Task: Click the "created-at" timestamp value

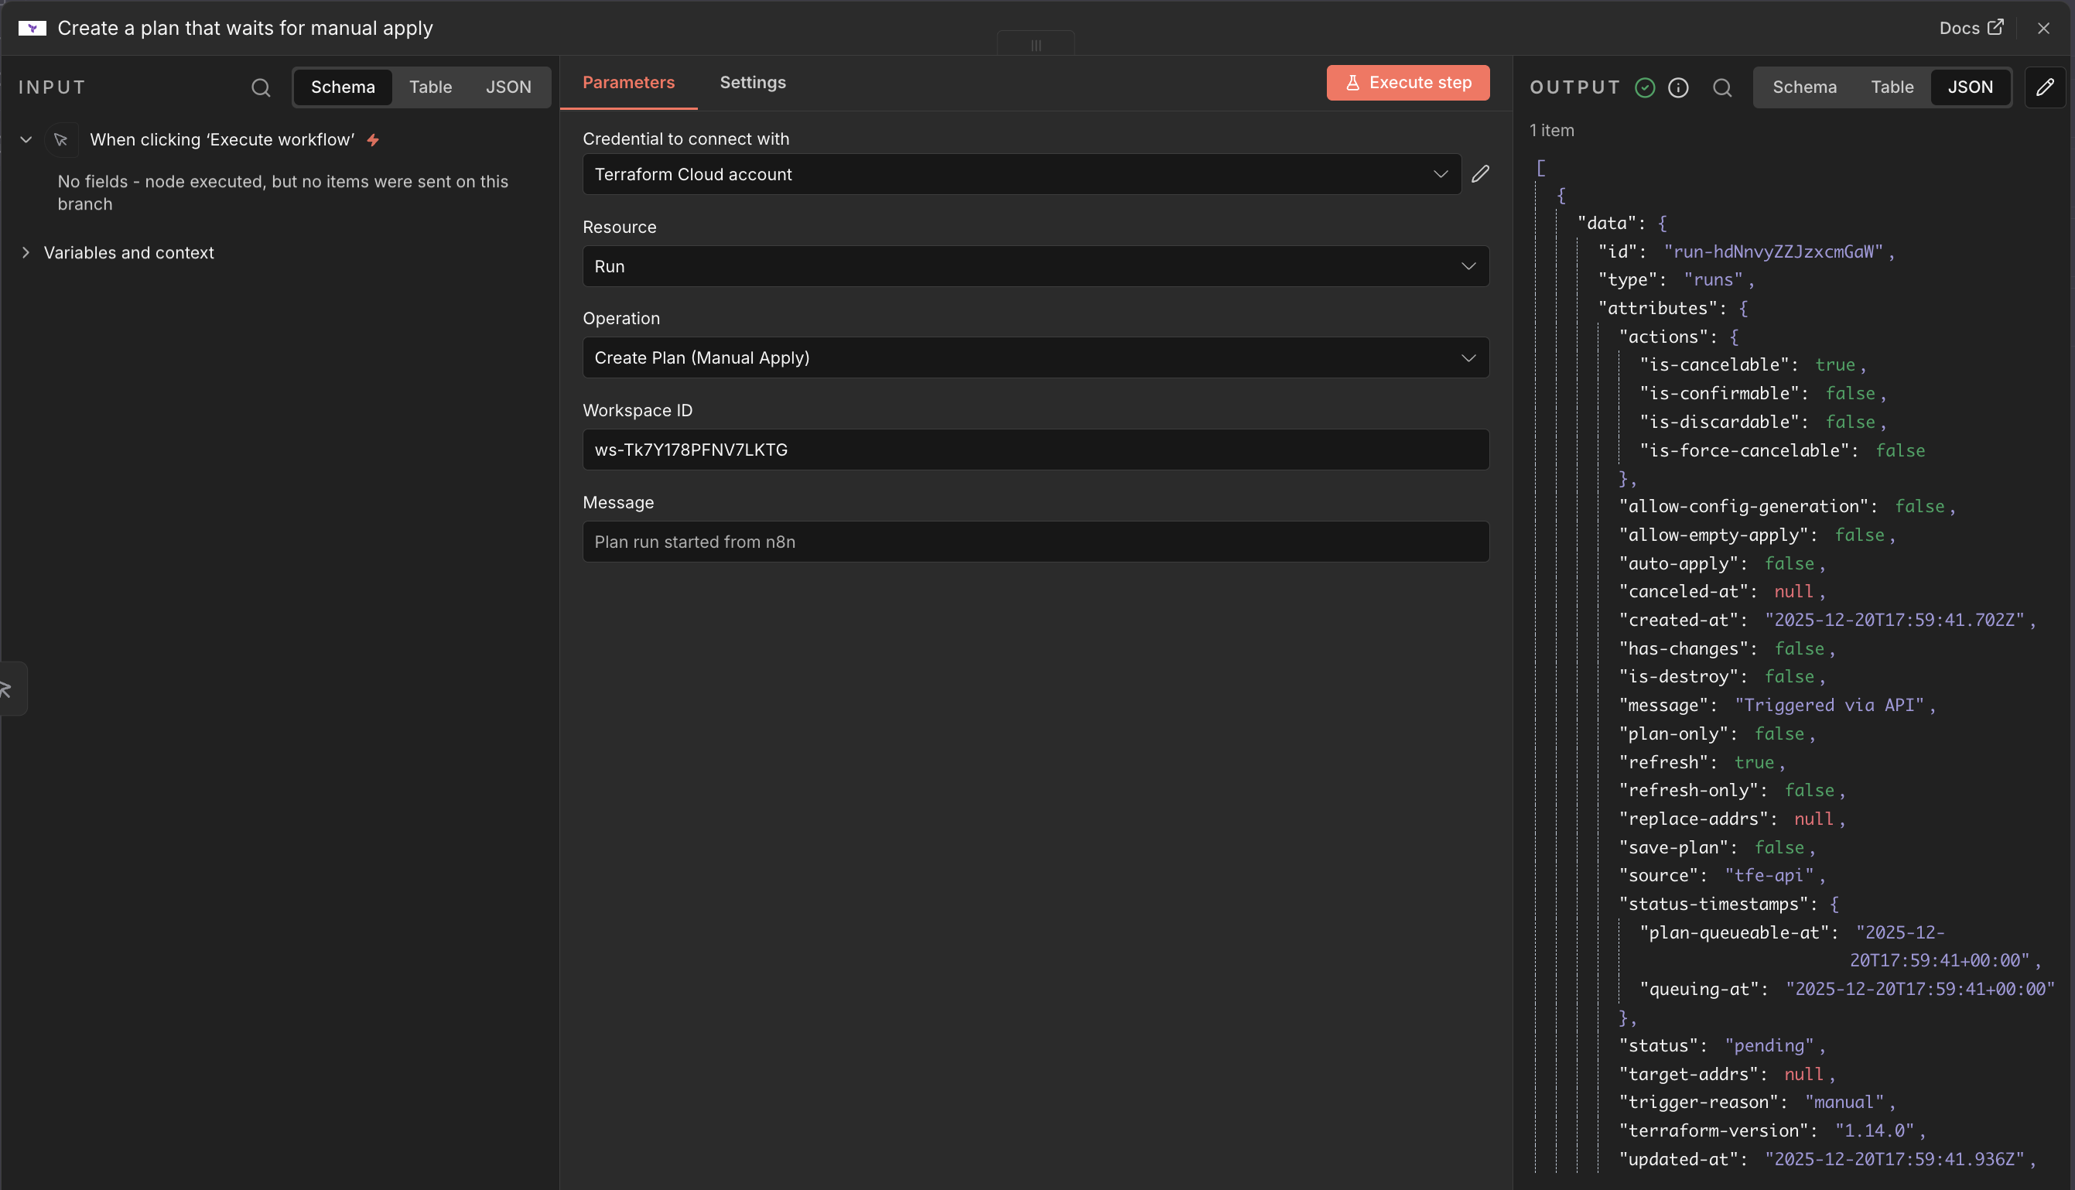Action: pyautogui.click(x=1893, y=620)
